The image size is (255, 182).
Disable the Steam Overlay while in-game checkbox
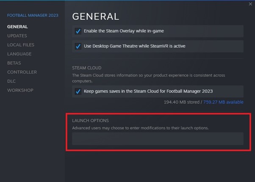[x=78, y=31]
